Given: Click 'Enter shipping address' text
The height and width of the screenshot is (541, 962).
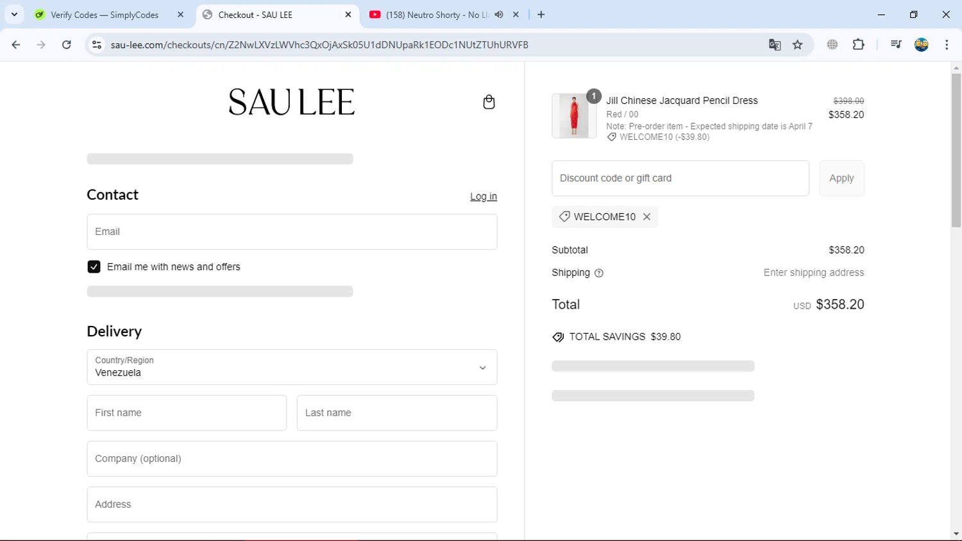Looking at the screenshot, I should click(x=814, y=273).
